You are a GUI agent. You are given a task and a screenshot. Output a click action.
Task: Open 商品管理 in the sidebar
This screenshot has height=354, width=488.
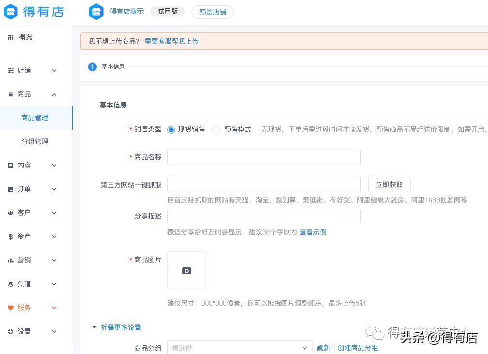pos(34,118)
